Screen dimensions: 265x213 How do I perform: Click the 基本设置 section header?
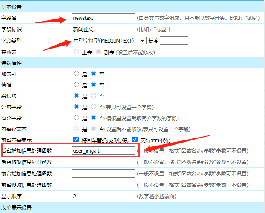tap(11, 7)
